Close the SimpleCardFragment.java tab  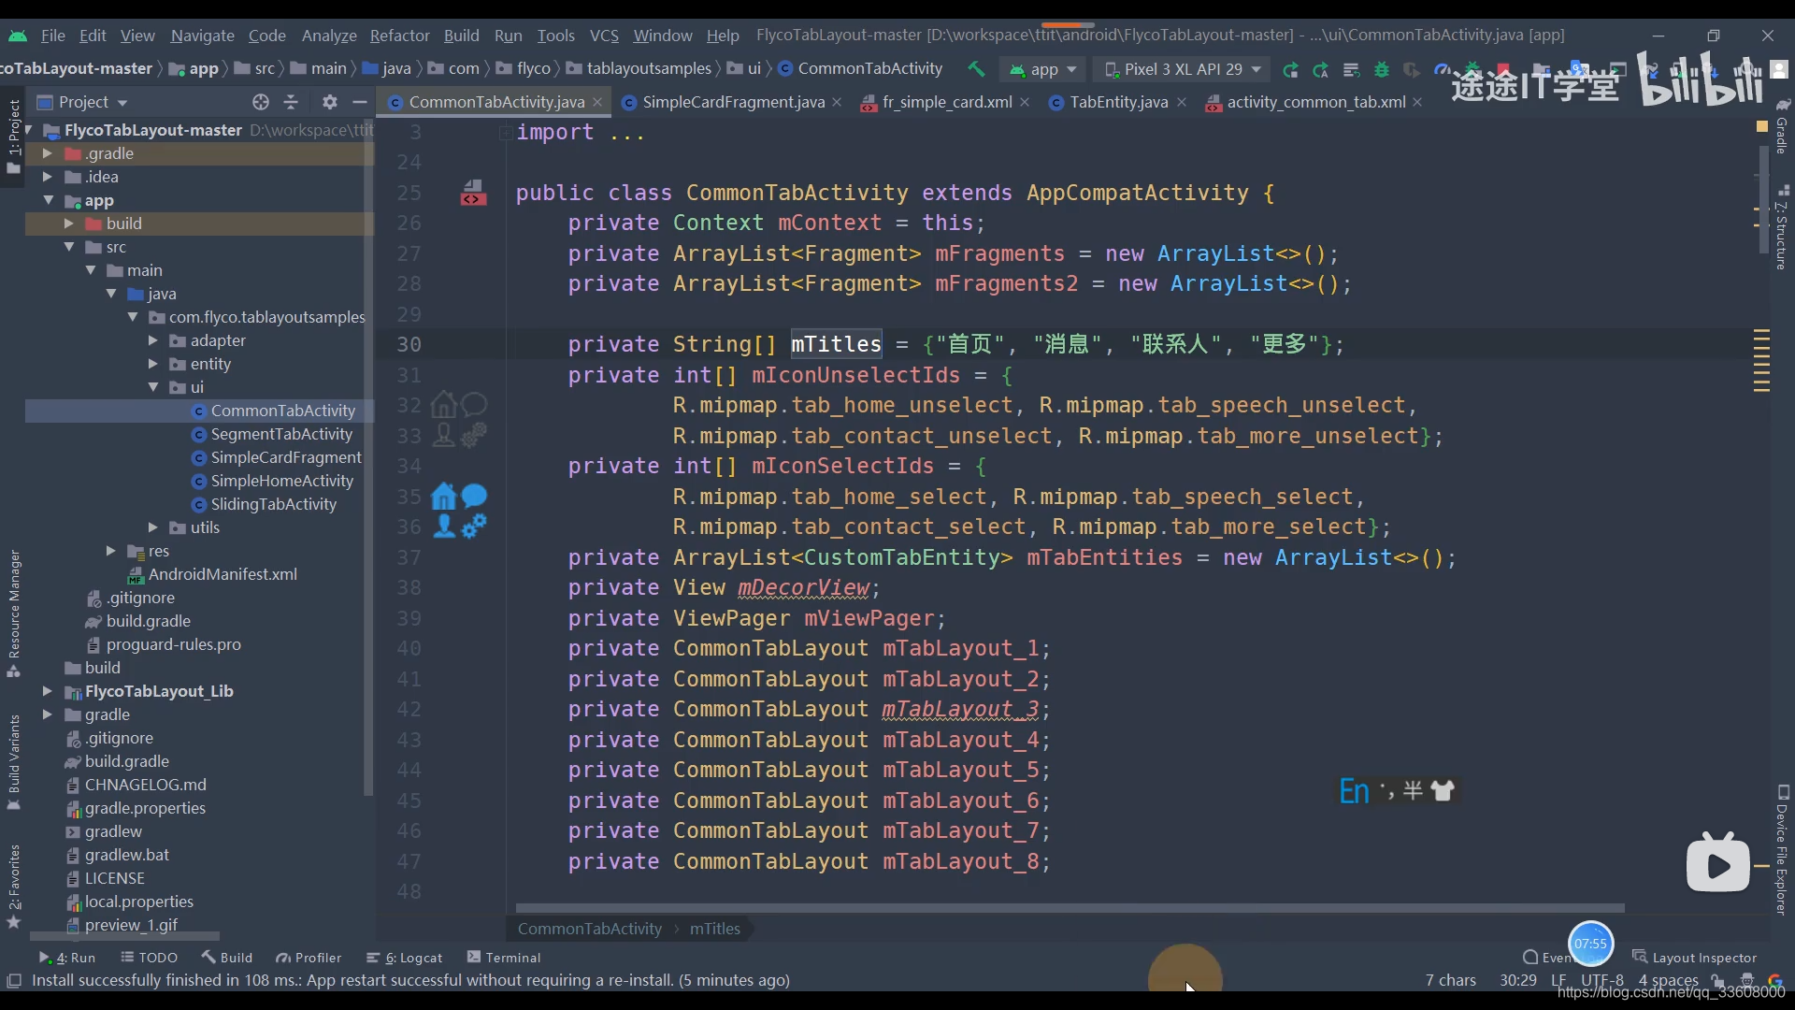coord(837,102)
